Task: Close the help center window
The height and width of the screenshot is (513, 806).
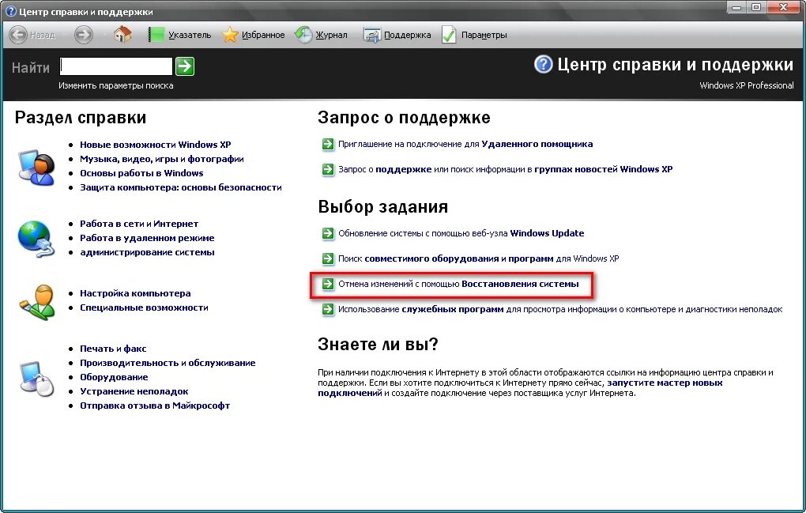Action: 783,8
